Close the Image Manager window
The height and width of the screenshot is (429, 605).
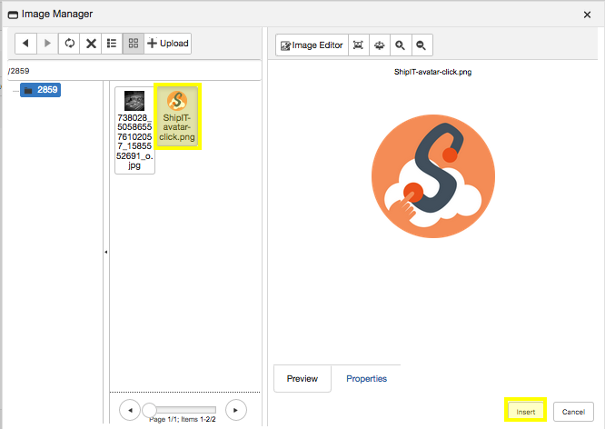click(x=587, y=15)
